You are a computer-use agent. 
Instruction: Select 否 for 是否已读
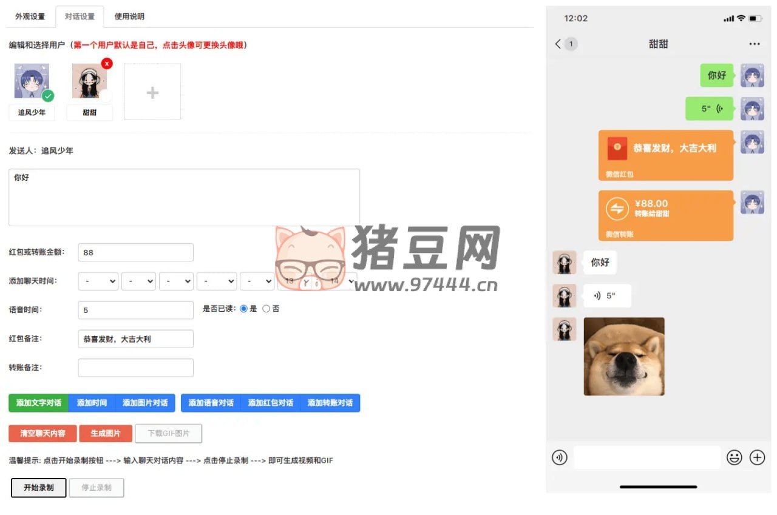(266, 309)
